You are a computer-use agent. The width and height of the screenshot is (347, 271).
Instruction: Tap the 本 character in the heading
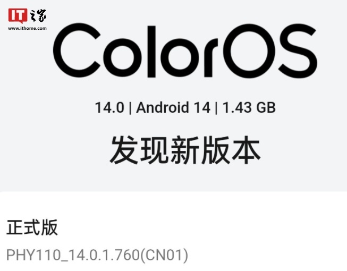click(246, 150)
